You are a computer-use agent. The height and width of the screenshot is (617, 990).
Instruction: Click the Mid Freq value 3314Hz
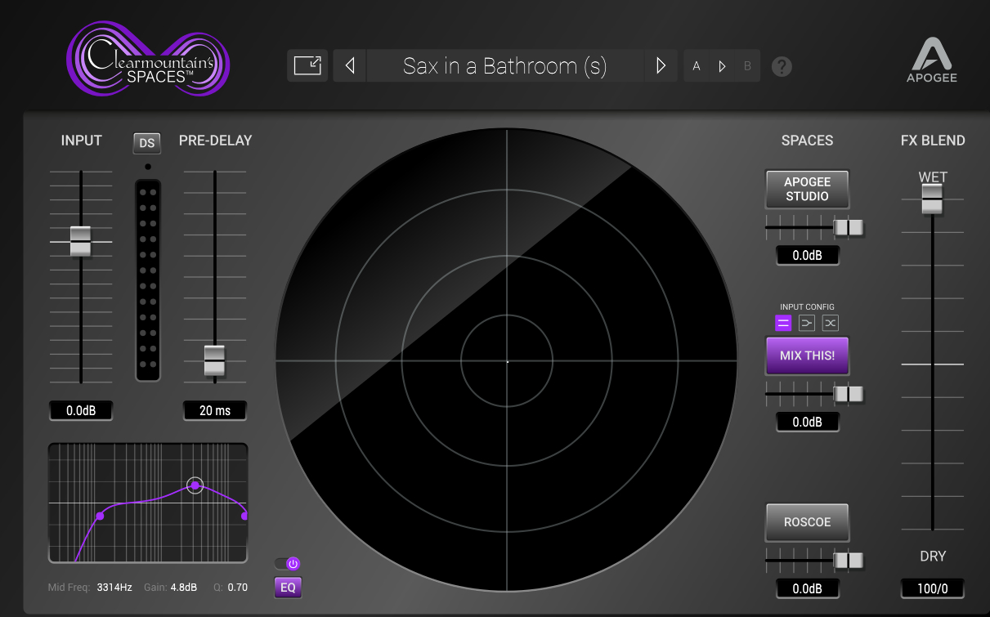[115, 587]
